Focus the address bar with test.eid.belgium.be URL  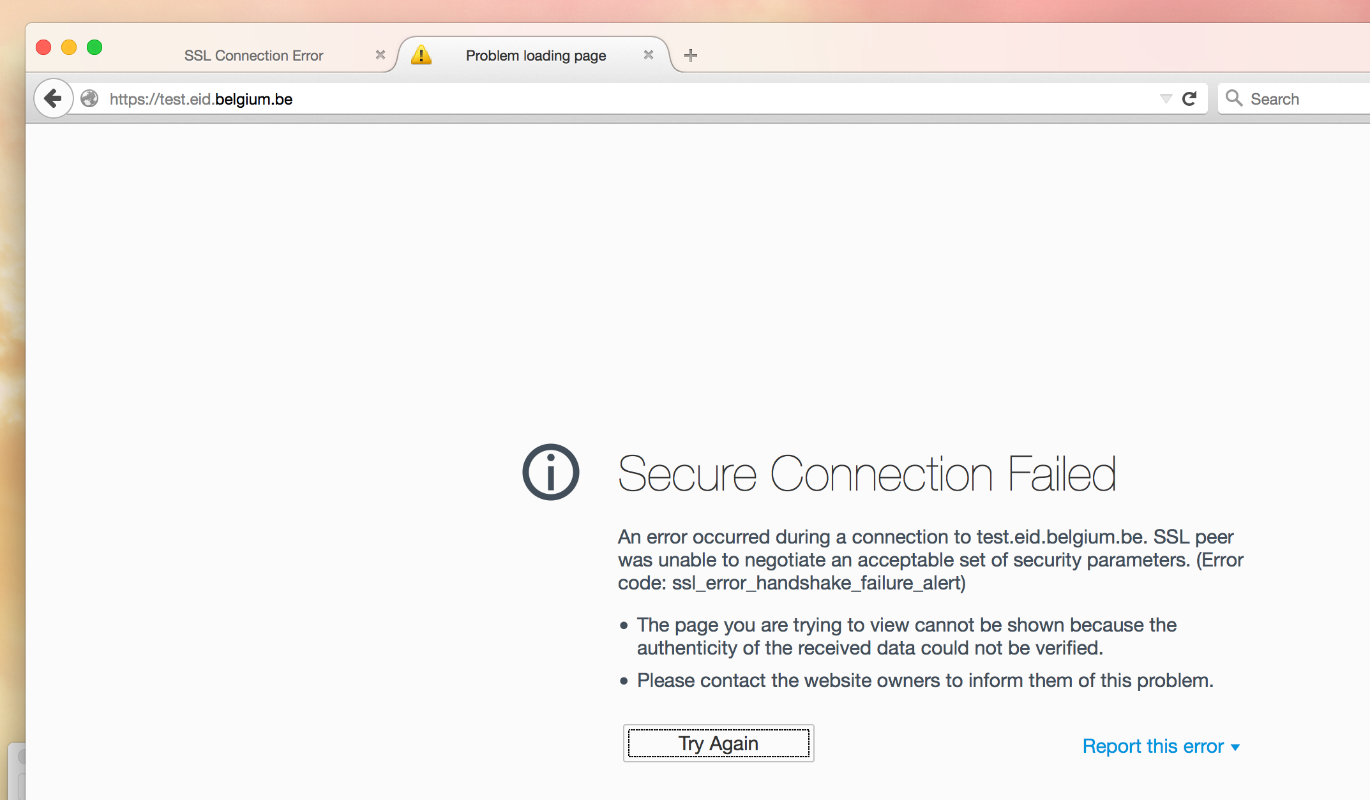click(x=575, y=99)
